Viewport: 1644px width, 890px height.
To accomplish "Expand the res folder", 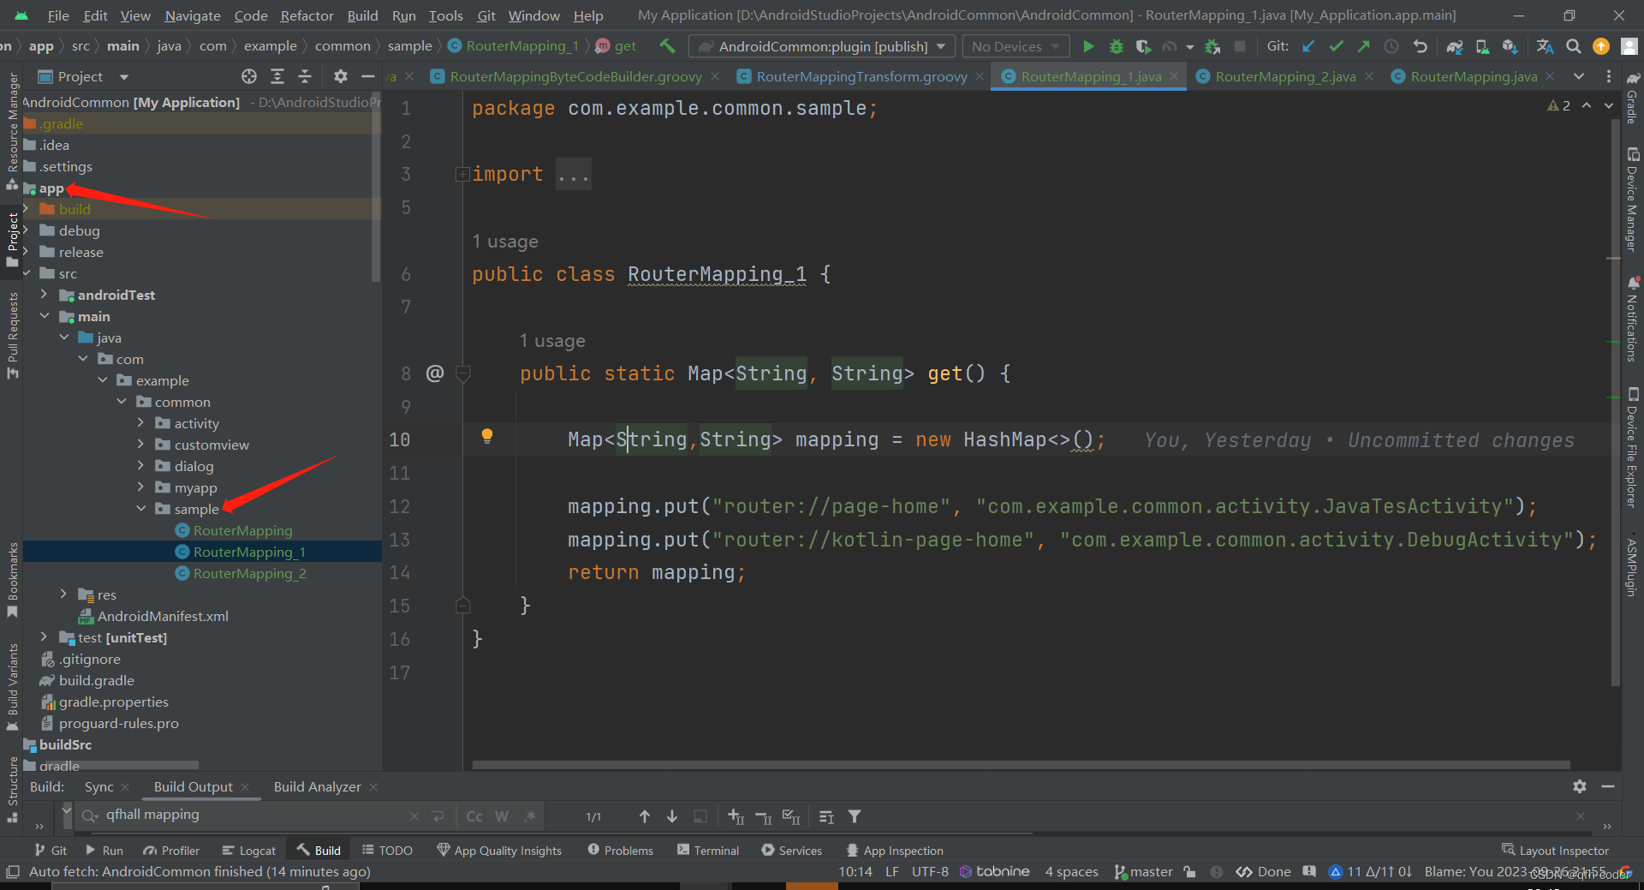I will (x=64, y=594).
